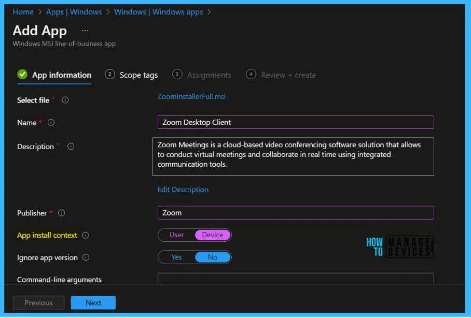Show info tooltip for Description

(x=71, y=147)
